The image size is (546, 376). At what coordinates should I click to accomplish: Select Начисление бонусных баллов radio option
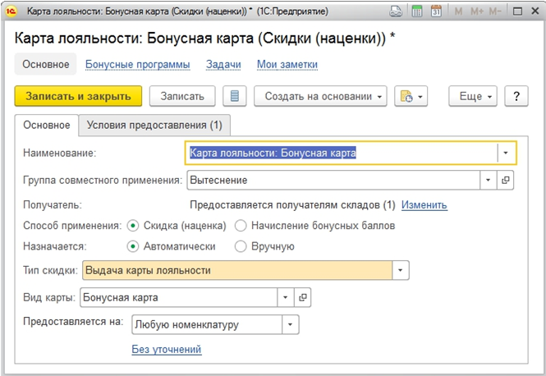[241, 225]
